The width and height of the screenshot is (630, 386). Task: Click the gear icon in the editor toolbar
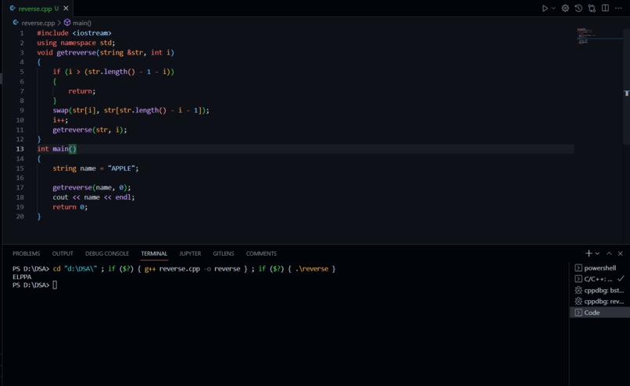(x=565, y=8)
